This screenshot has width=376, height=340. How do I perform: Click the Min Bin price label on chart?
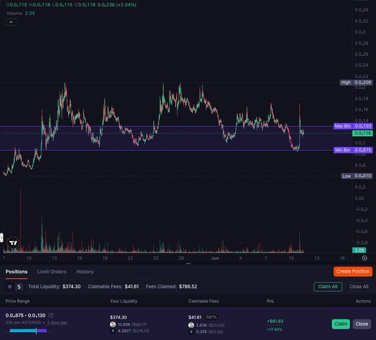coord(353,150)
